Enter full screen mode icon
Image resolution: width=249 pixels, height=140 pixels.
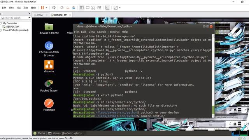click(x=93, y=8)
